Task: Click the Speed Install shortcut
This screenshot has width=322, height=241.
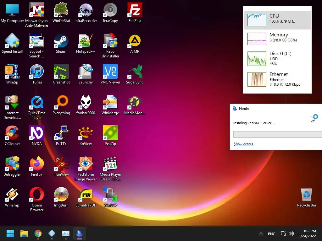Action: click(x=12, y=43)
